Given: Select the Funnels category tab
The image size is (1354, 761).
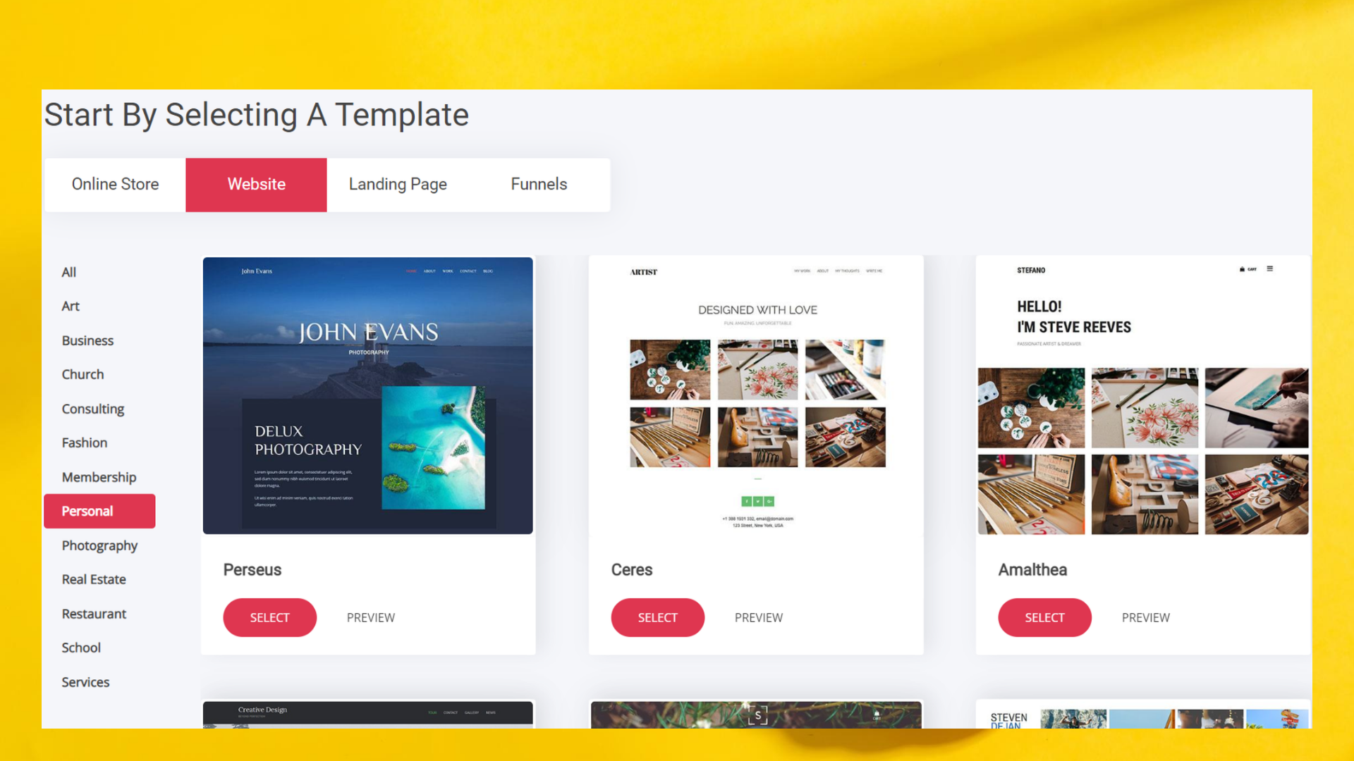Looking at the screenshot, I should pyautogui.click(x=539, y=183).
